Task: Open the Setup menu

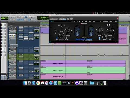Action: 40,13
